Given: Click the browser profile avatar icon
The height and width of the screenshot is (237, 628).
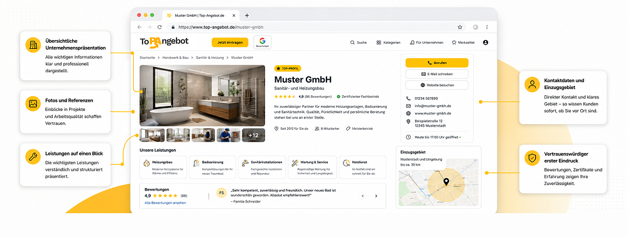Looking at the screenshot, I should tap(475, 27).
